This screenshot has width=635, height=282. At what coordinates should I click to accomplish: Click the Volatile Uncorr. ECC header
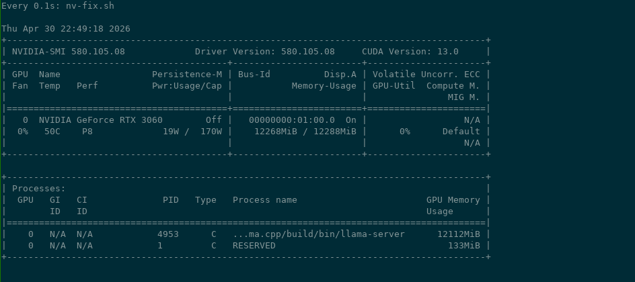point(426,75)
